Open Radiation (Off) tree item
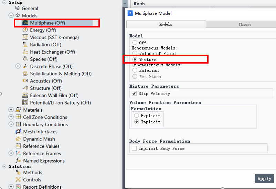This screenshot has height=189, width=276. coord(45,44)
